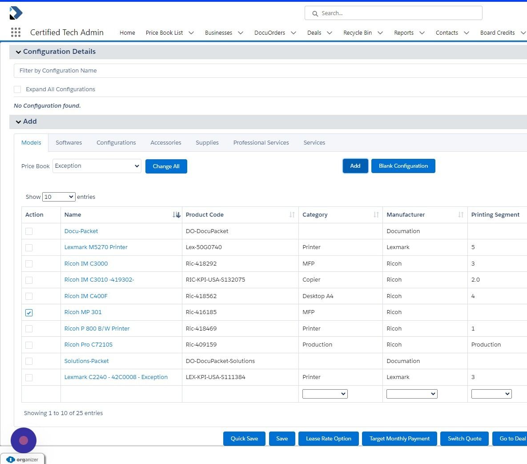Viewport: 527px width, 464px height.
Task: Sort by Manufacturer column icon
Action: click(x=461, y=214)
